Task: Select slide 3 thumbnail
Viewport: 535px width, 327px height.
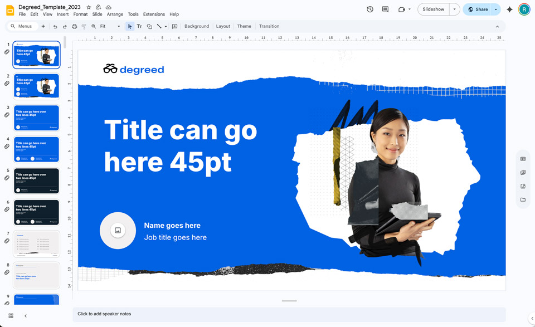Action: coord(36,117)
